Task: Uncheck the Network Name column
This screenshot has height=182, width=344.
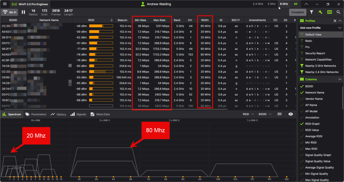Action: (301, 93)
